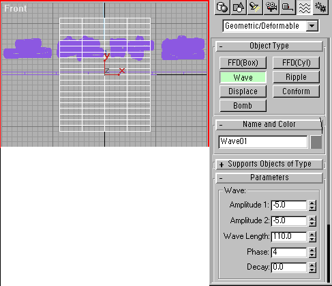
Task: Collapse the Parameters rollout
Action: pyautogui.click(x=269, y=177)
